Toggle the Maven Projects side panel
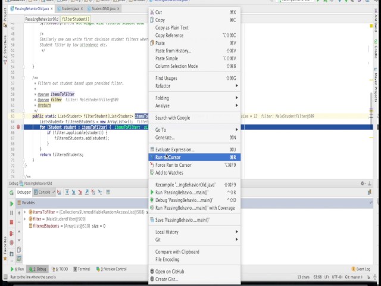Screen dimensions: 381x286 click(x=376, y=84)
